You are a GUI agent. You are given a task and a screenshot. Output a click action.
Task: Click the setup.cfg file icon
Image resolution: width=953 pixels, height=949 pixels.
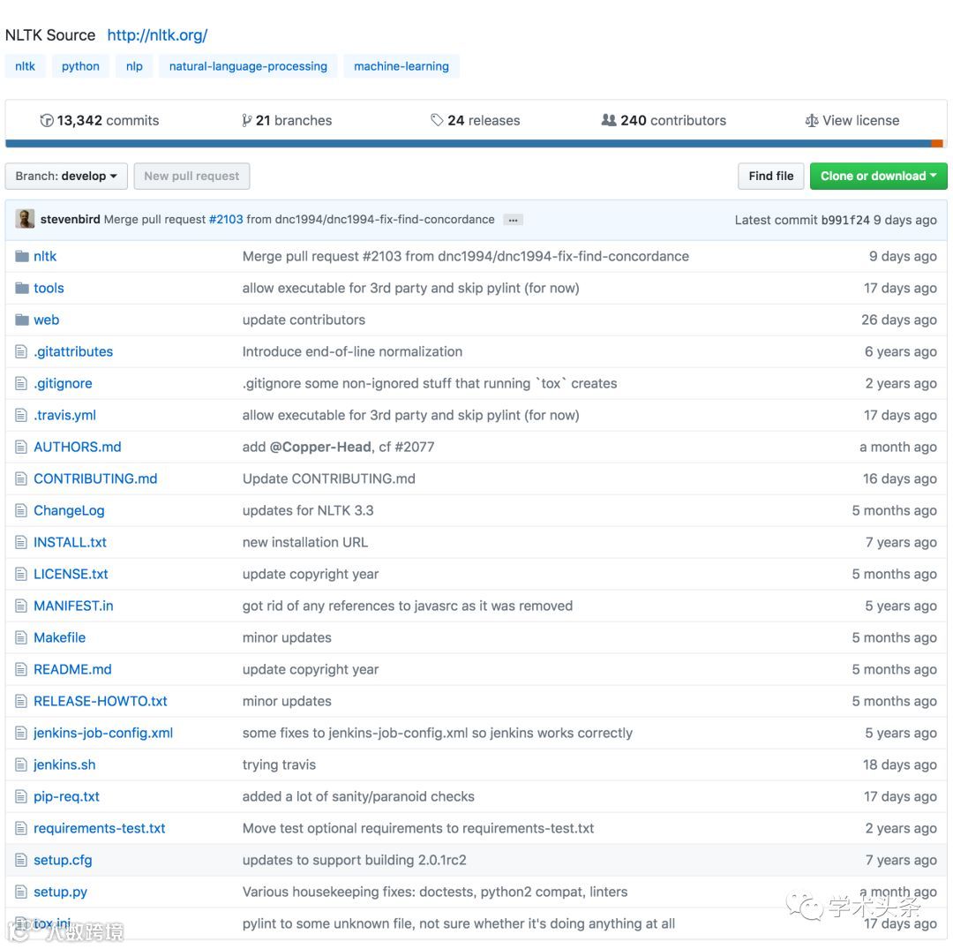21,860
